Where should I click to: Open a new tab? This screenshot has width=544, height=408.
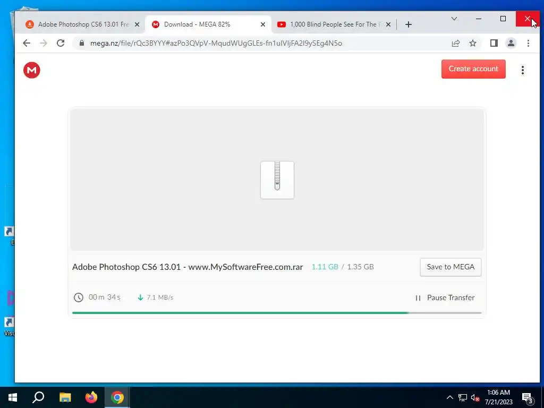pyautogui.click(x=409, y=24)
